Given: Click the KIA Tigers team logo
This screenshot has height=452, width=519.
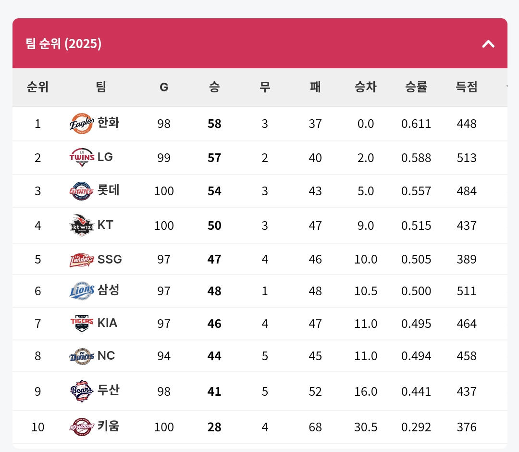Looking at the screenshot, I should coord(81,323).
